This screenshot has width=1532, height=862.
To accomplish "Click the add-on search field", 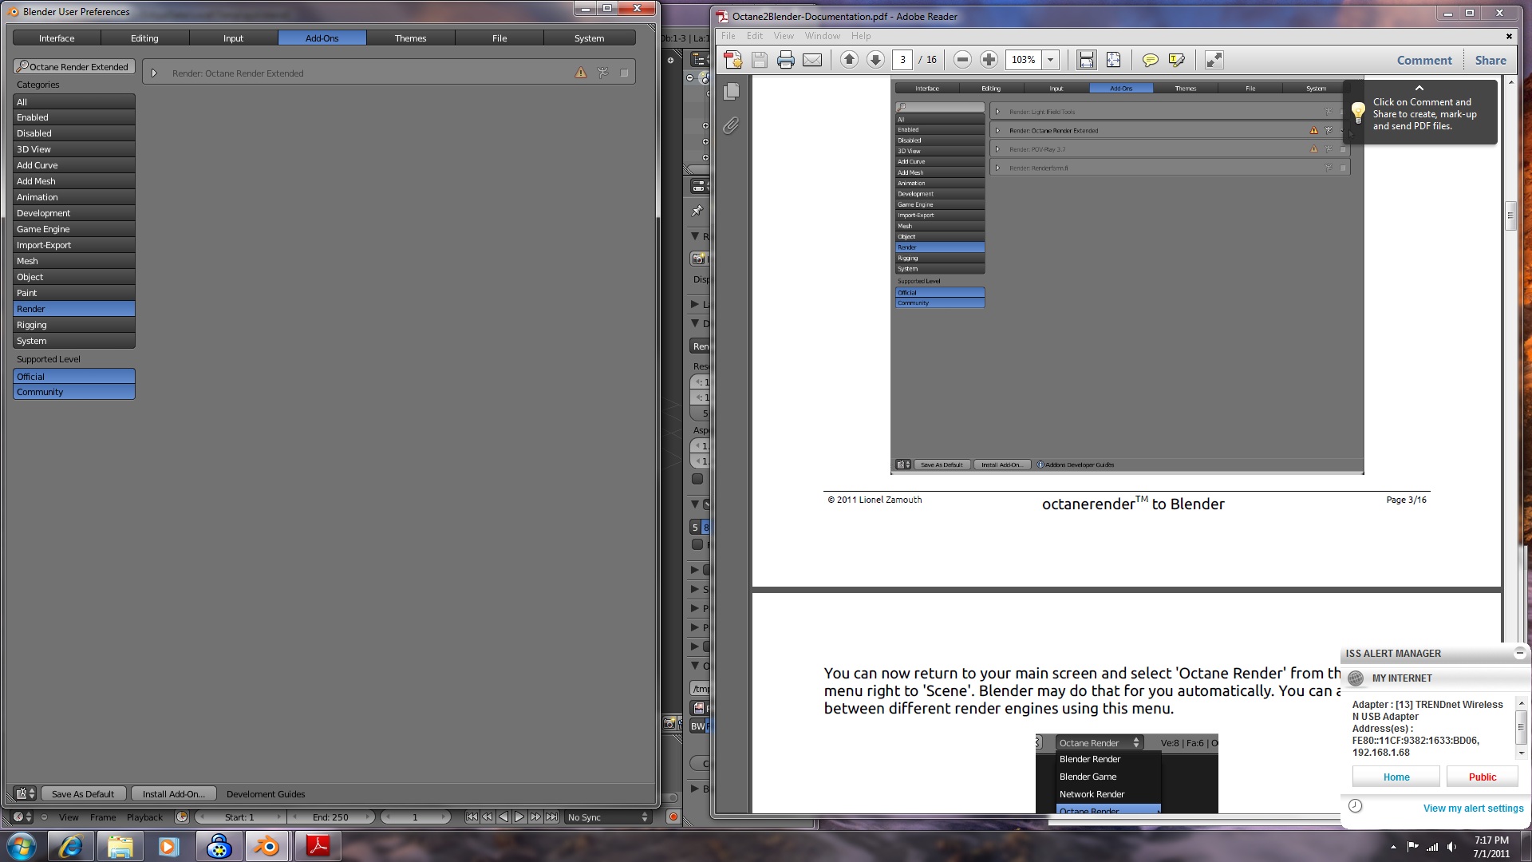I will (74, 67).
